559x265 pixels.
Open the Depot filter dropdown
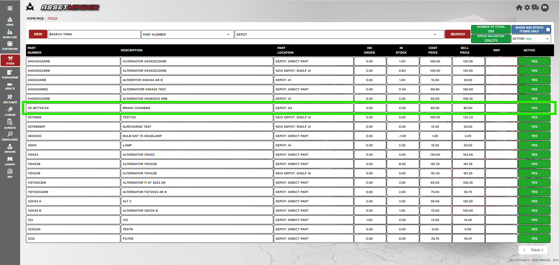(x=339, y=34)
